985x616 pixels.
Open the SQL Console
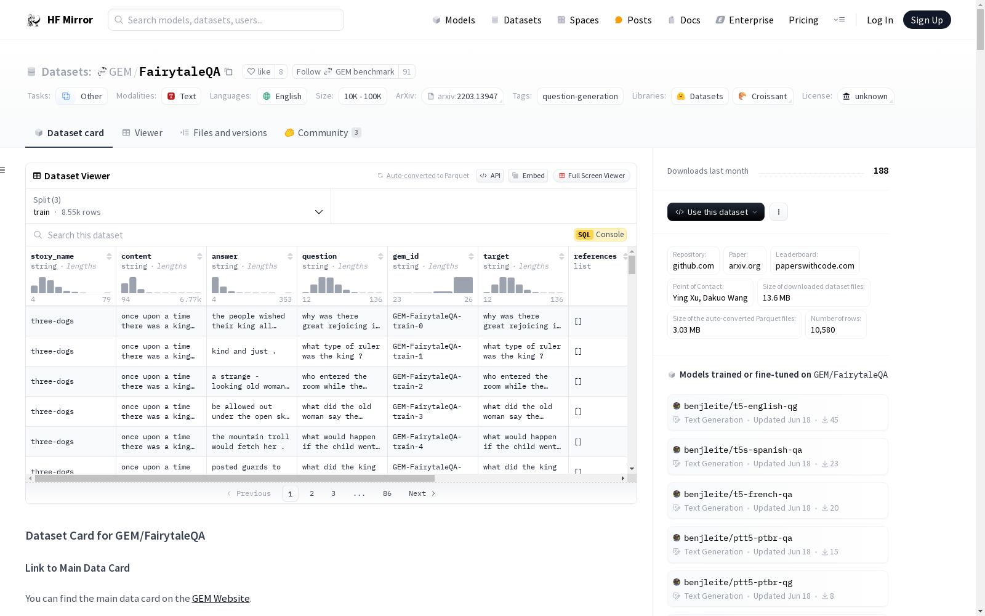click(600, 235)
